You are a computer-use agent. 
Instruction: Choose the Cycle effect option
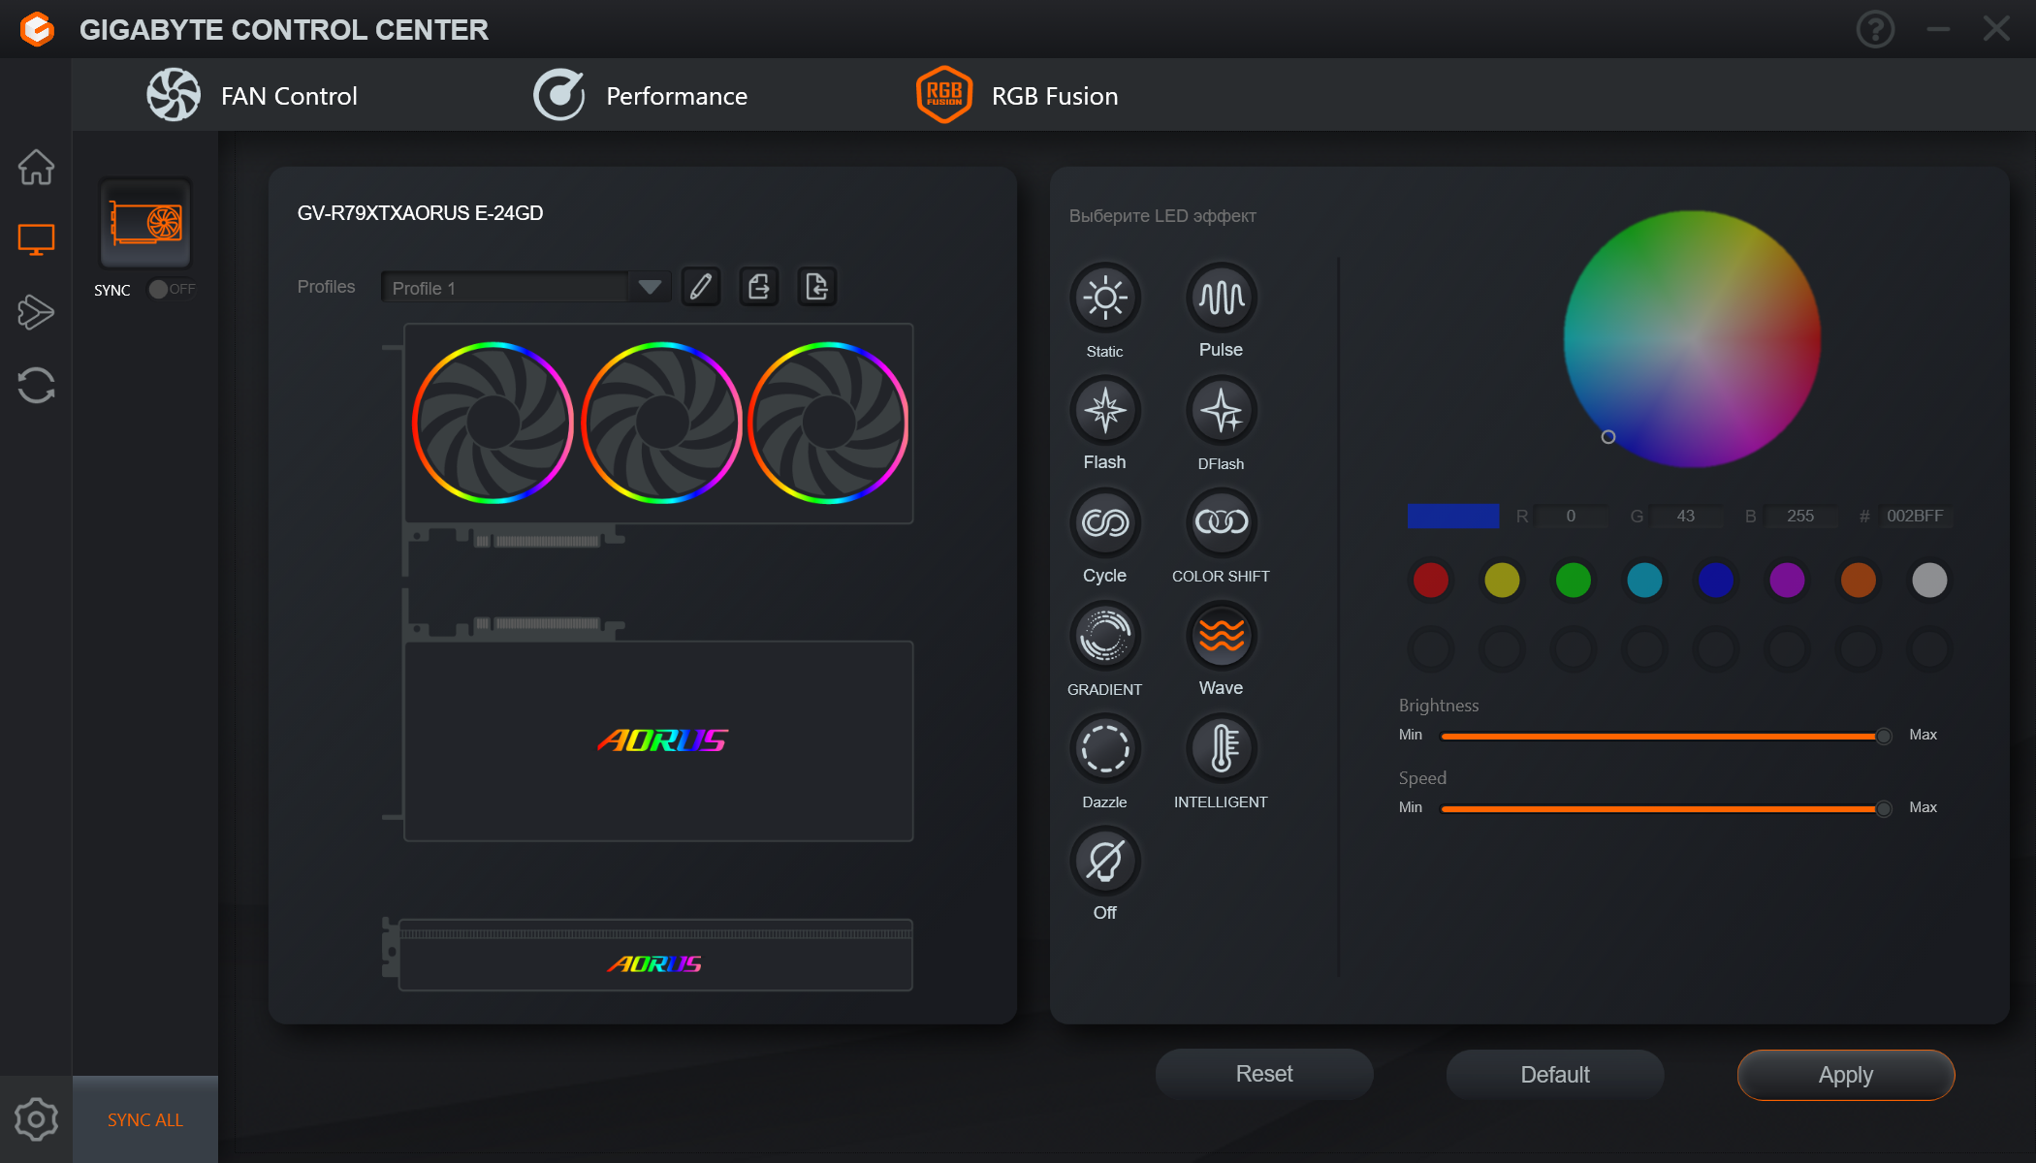[1104, 523]
